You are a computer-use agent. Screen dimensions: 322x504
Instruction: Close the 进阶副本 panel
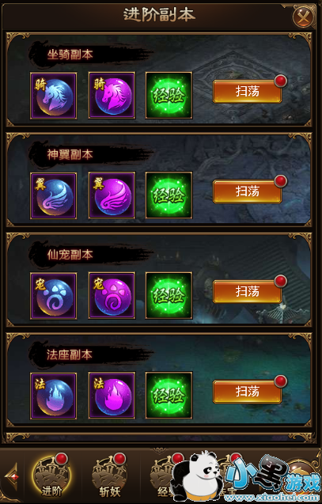pos(303,16)
